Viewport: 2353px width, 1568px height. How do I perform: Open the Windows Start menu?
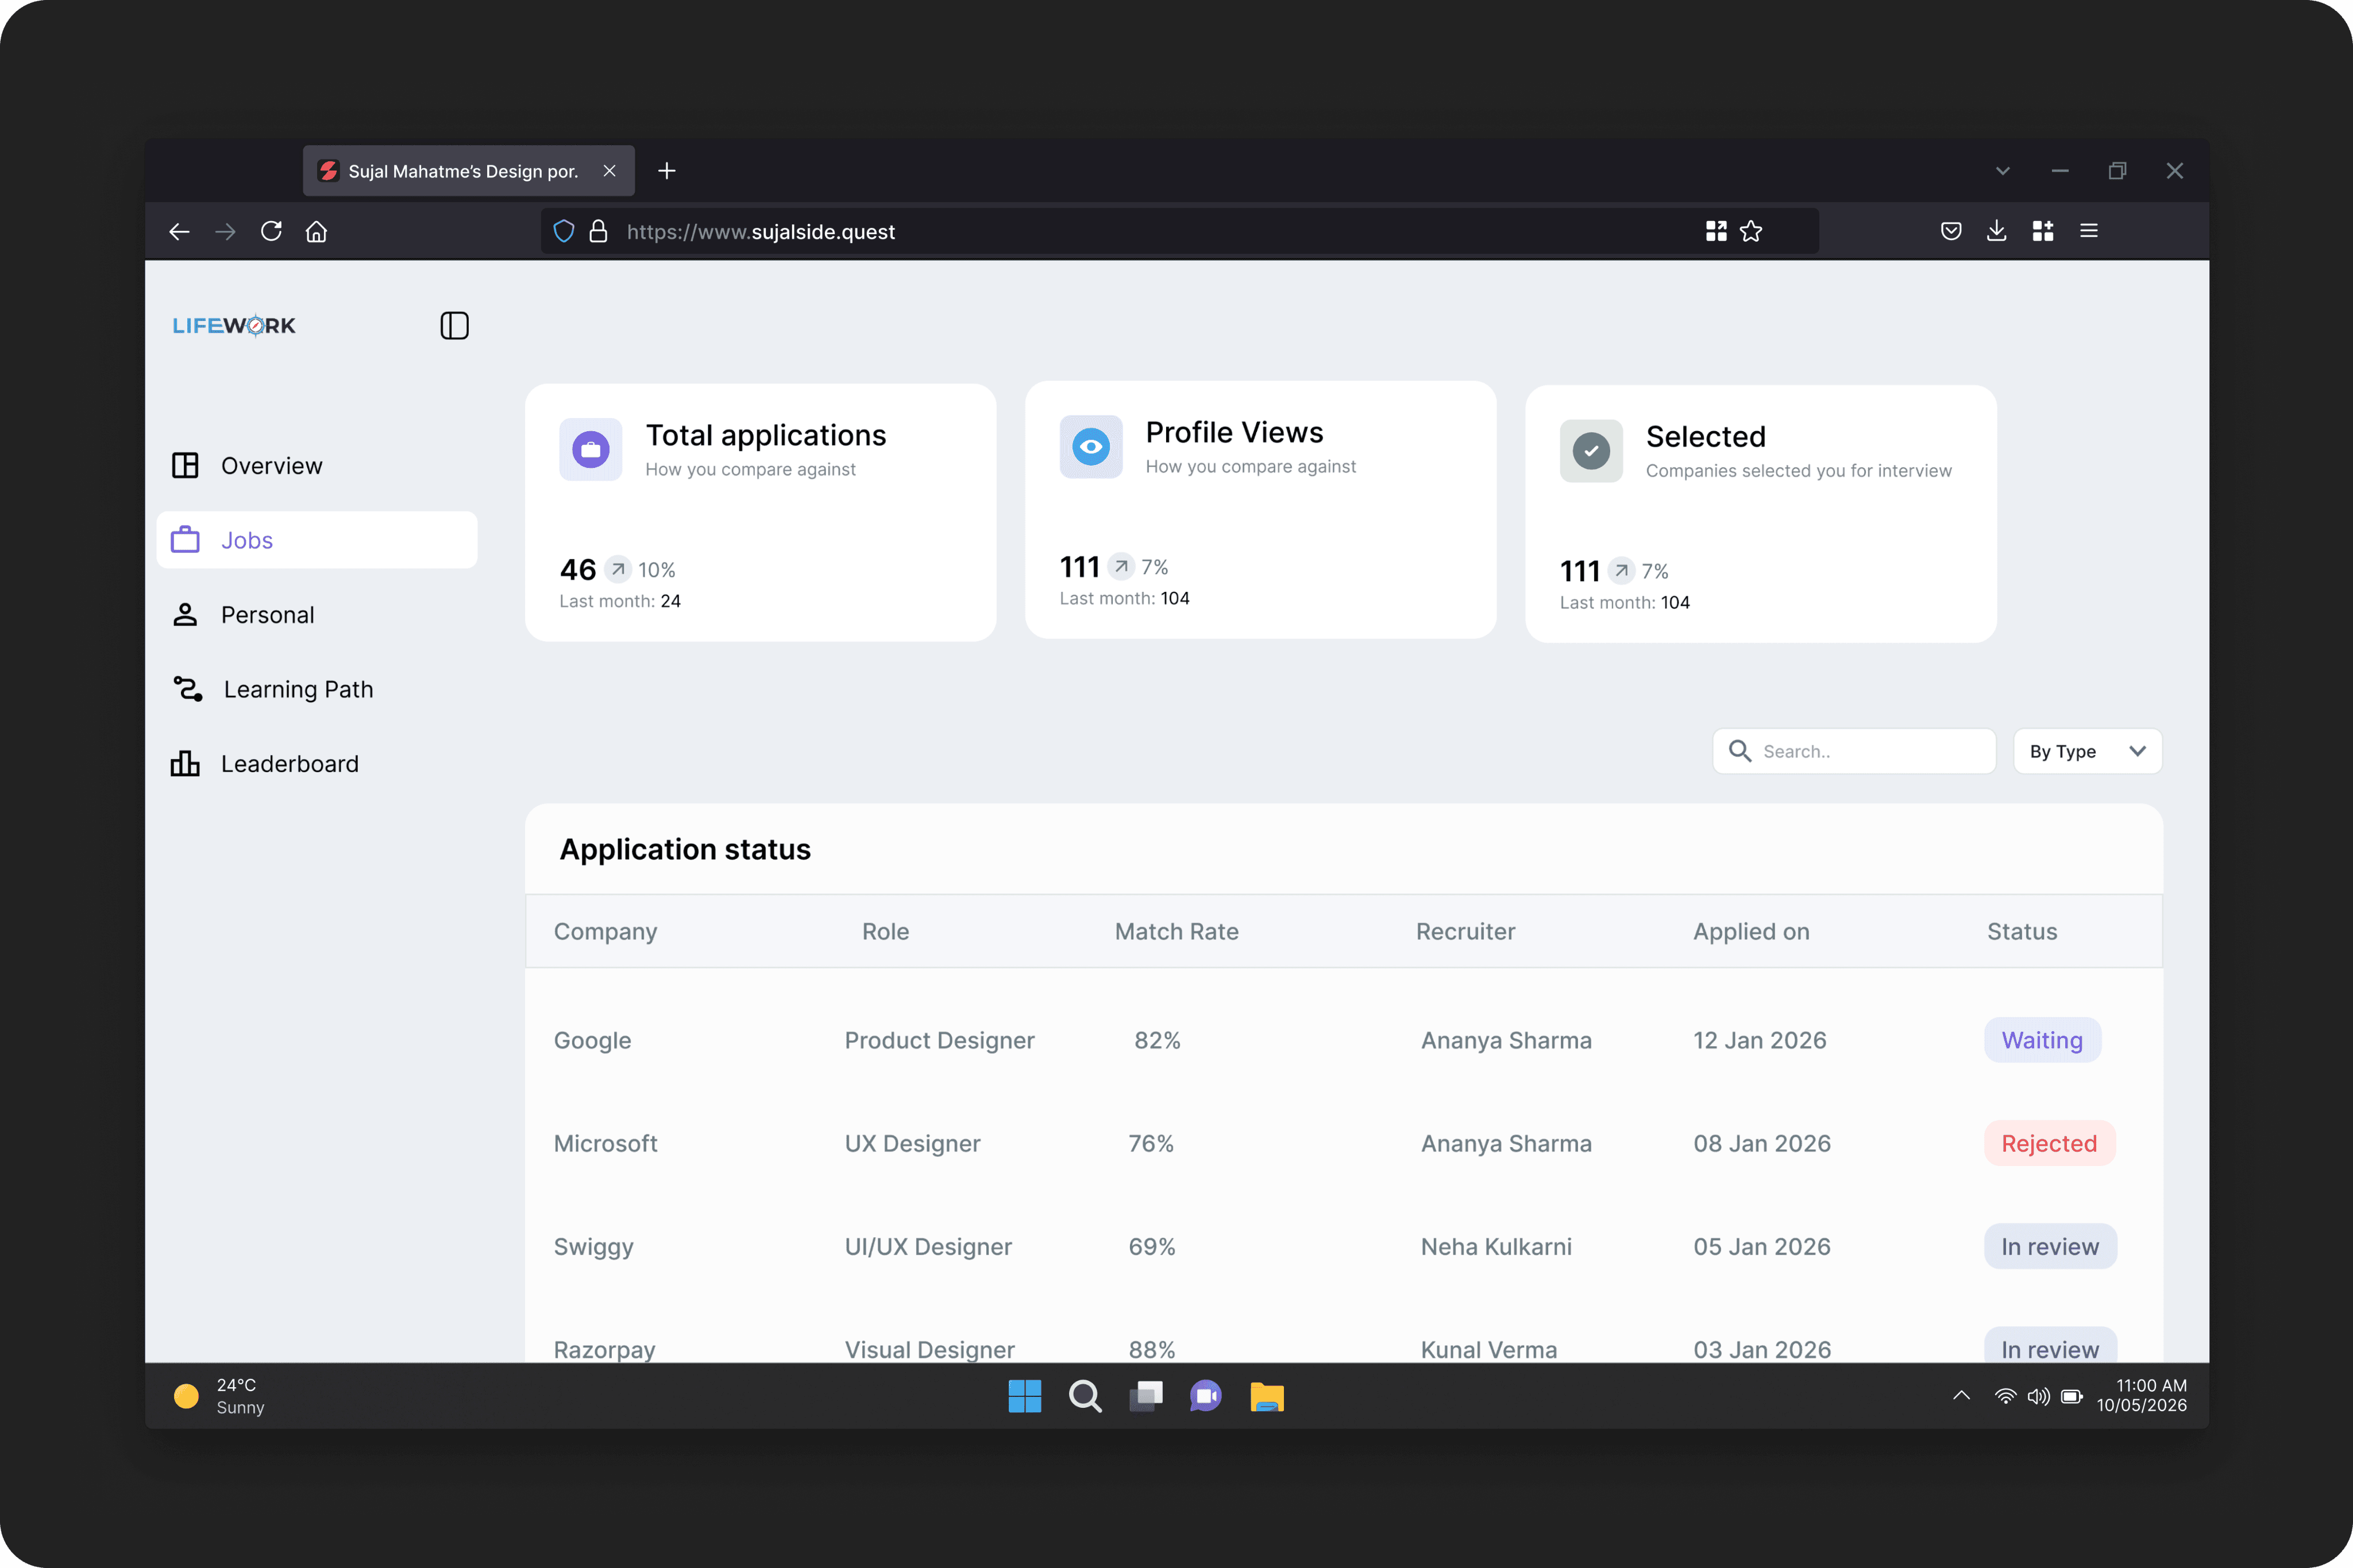coord(1024,1396)
